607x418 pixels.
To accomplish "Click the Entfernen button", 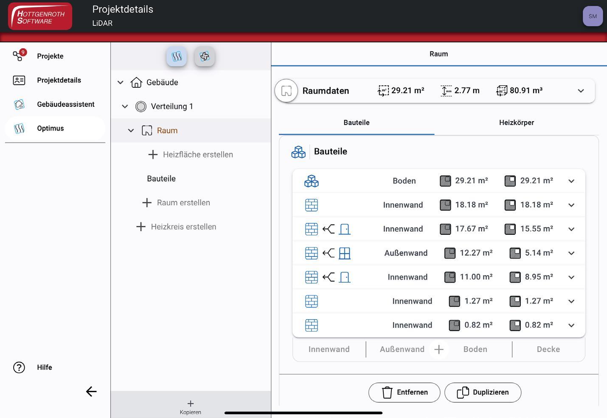I will point(404,393).
